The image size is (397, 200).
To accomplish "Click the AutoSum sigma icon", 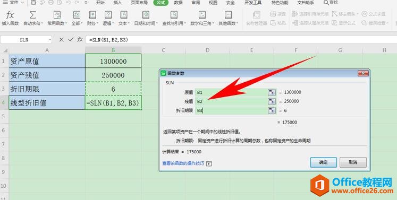I will click(32, 15).
